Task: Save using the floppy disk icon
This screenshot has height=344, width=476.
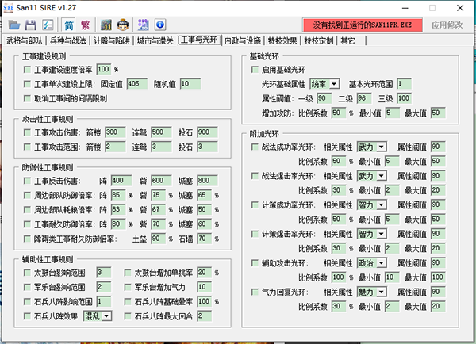Action: click(x=31, y=25)
